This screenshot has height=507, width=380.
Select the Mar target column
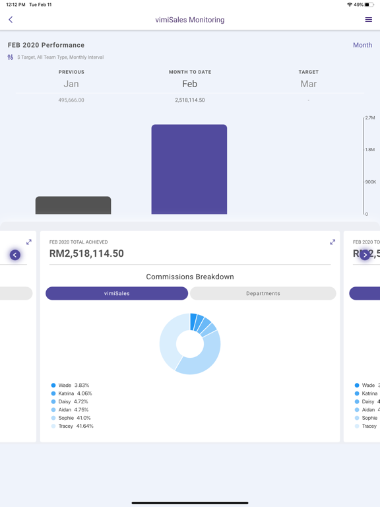pos(308,84)
